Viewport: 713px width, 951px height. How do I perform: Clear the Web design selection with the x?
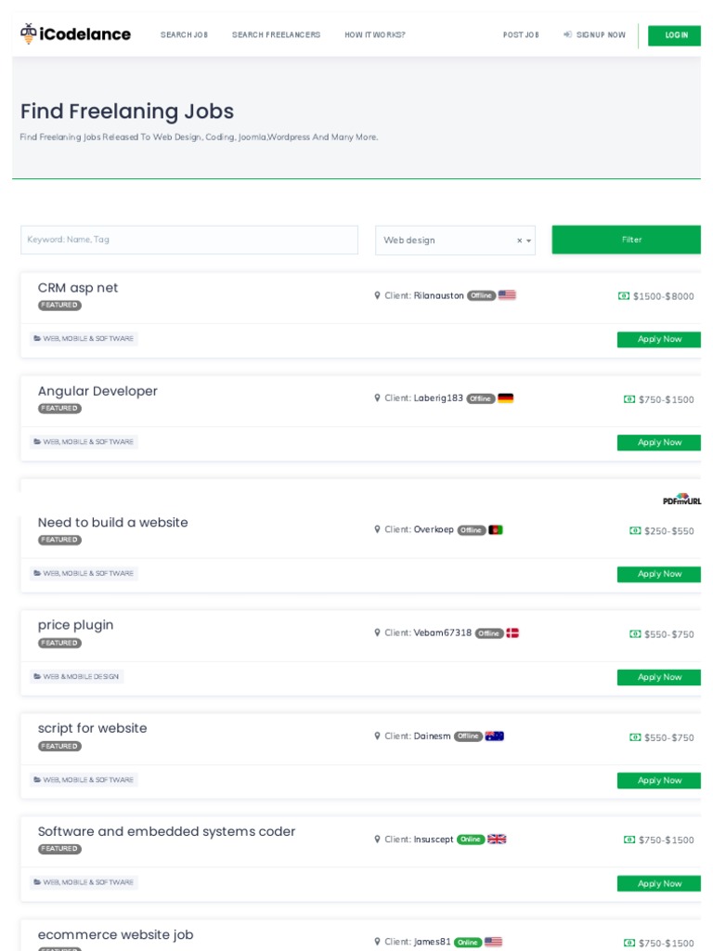click(520, 241)
